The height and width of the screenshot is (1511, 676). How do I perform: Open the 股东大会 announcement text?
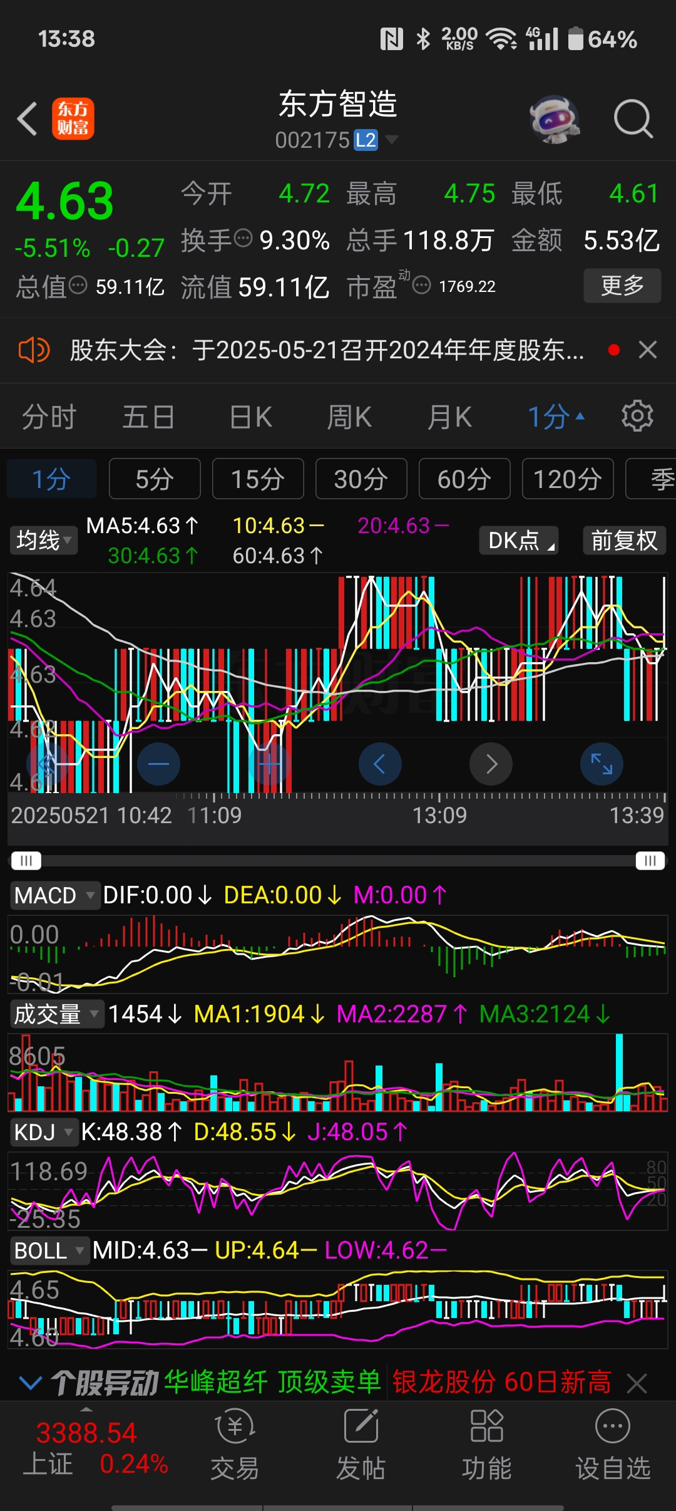327,350
